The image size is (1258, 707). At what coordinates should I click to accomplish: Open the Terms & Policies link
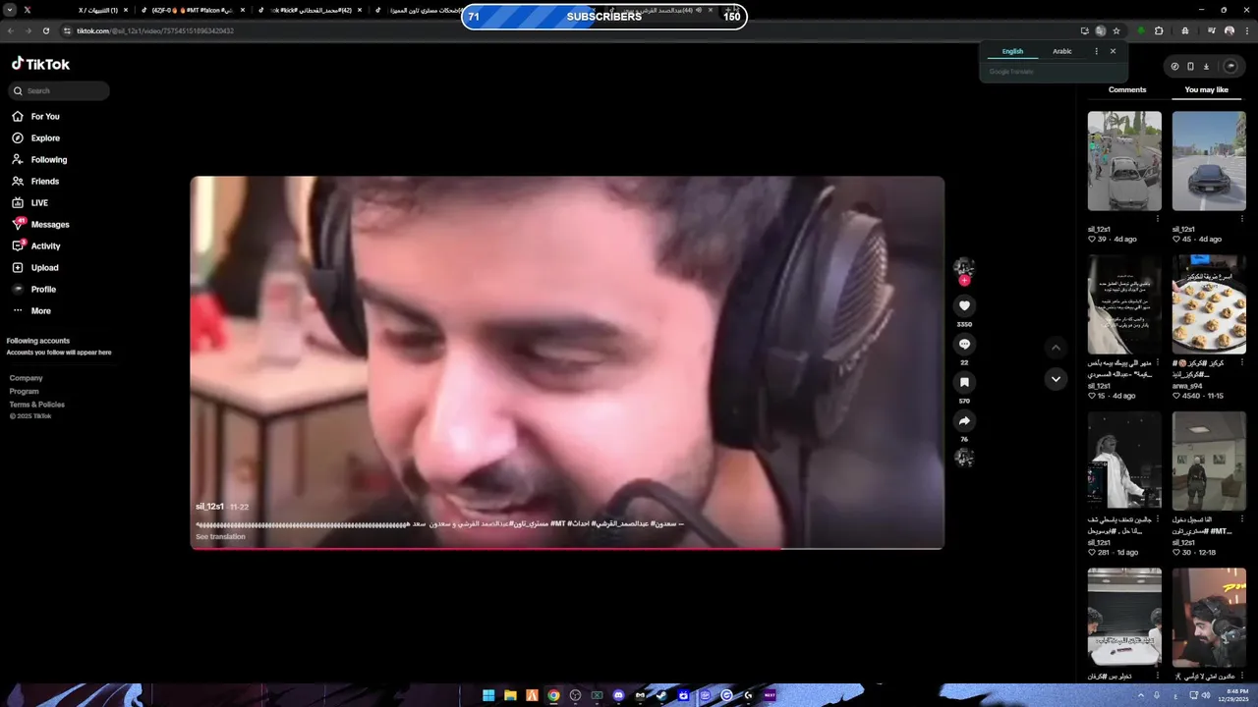coord(37,404)
